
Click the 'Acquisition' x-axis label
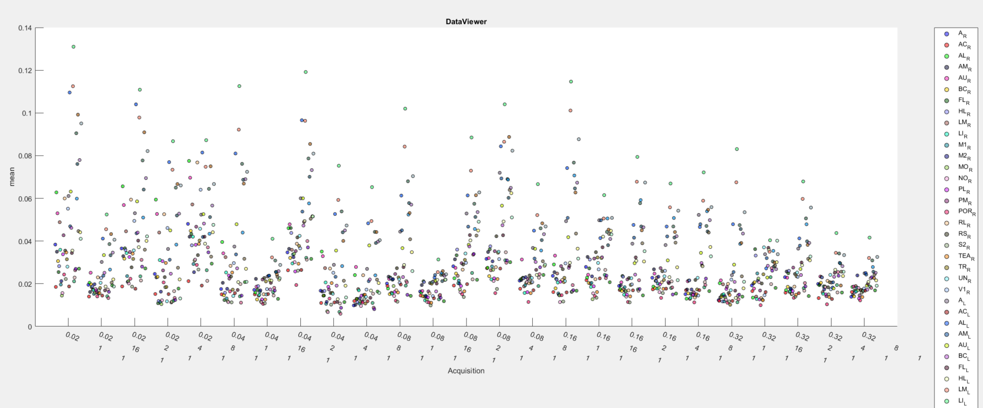[466, 370]
